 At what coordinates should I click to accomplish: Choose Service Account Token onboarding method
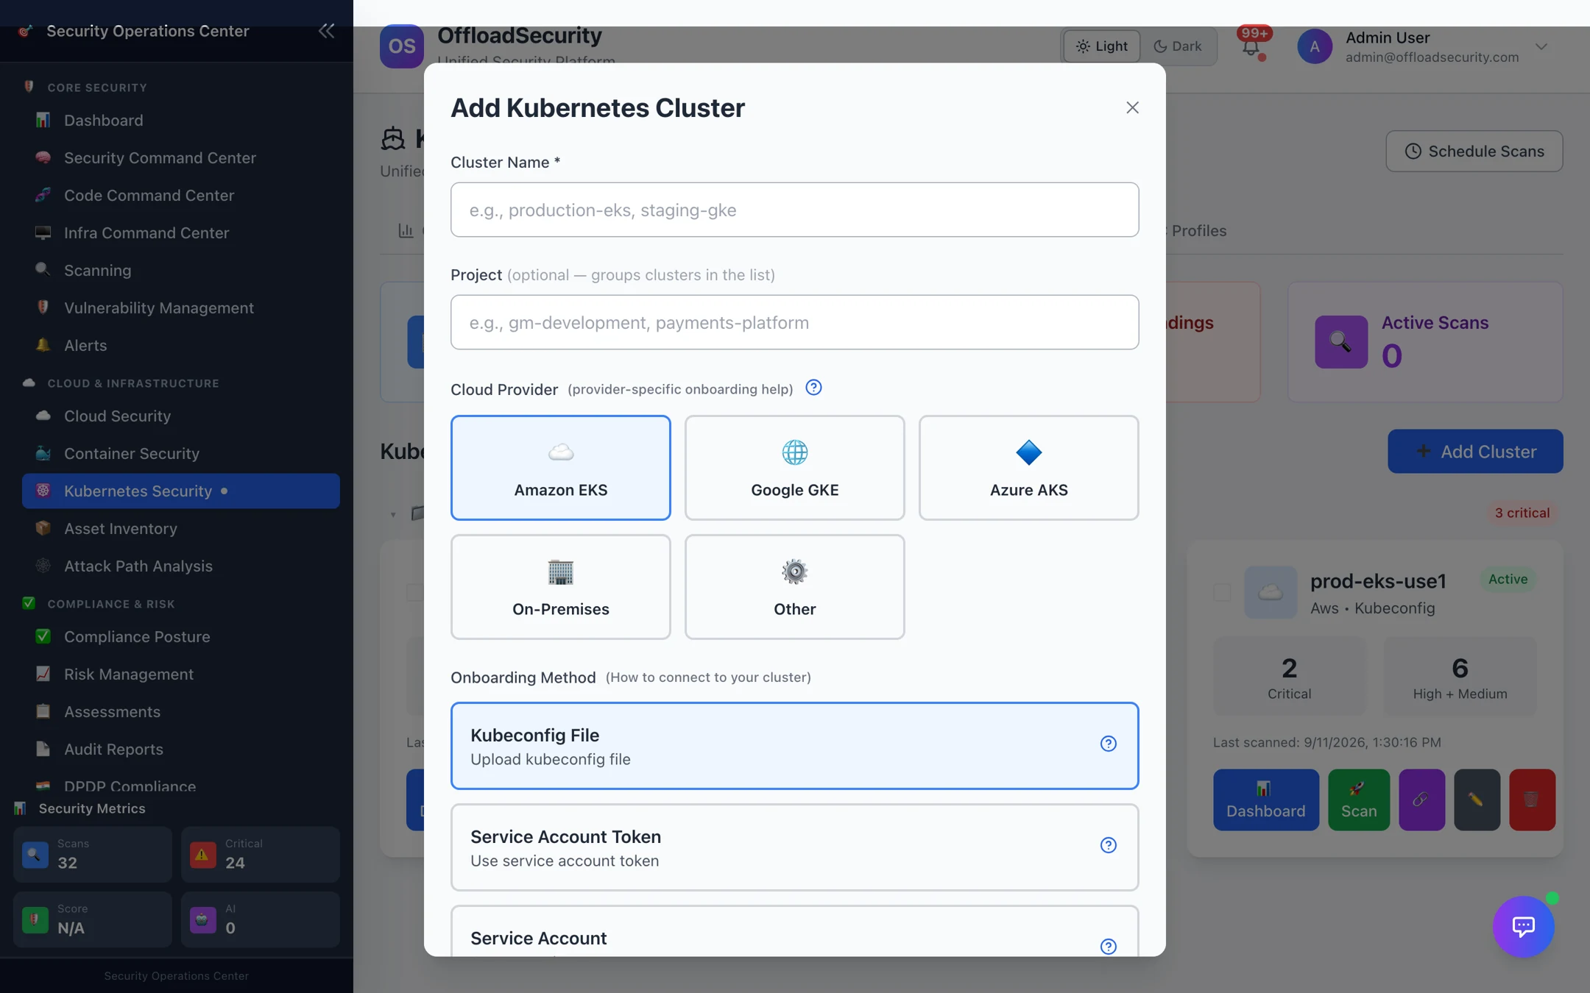[x=794, y=847]
